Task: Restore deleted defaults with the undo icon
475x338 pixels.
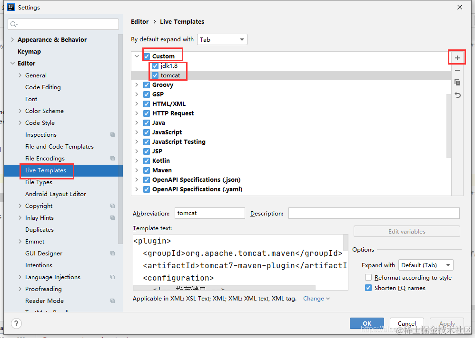Action: point(457,95)
